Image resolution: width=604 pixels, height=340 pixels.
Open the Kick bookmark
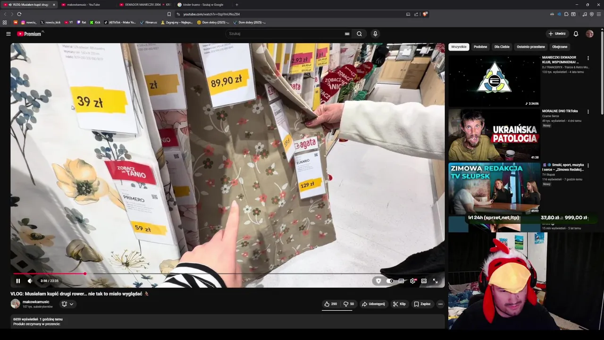tap(95, 22)
